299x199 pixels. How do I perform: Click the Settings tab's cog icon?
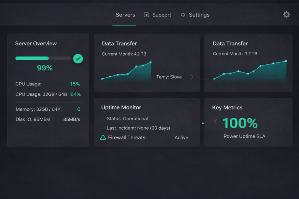pos(183,15)
